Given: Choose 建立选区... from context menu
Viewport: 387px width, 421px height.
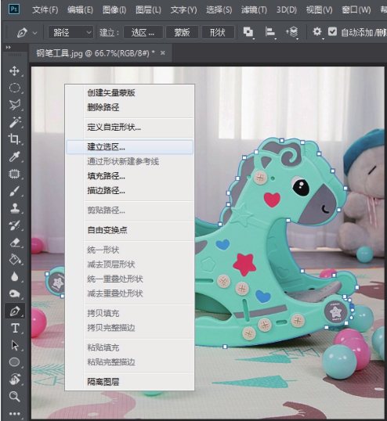Looking at the screenshot, I should pyautogui.click(x=129, y=147).
